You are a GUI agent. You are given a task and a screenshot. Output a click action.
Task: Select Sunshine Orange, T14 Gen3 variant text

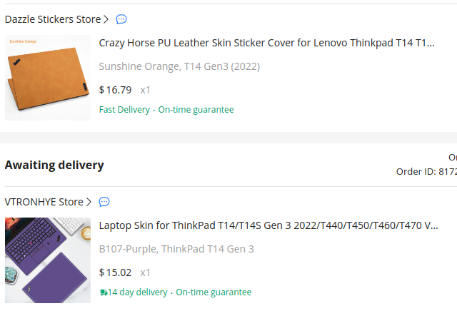coord(179,66)
